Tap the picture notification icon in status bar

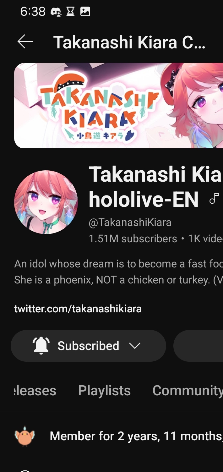85,12
